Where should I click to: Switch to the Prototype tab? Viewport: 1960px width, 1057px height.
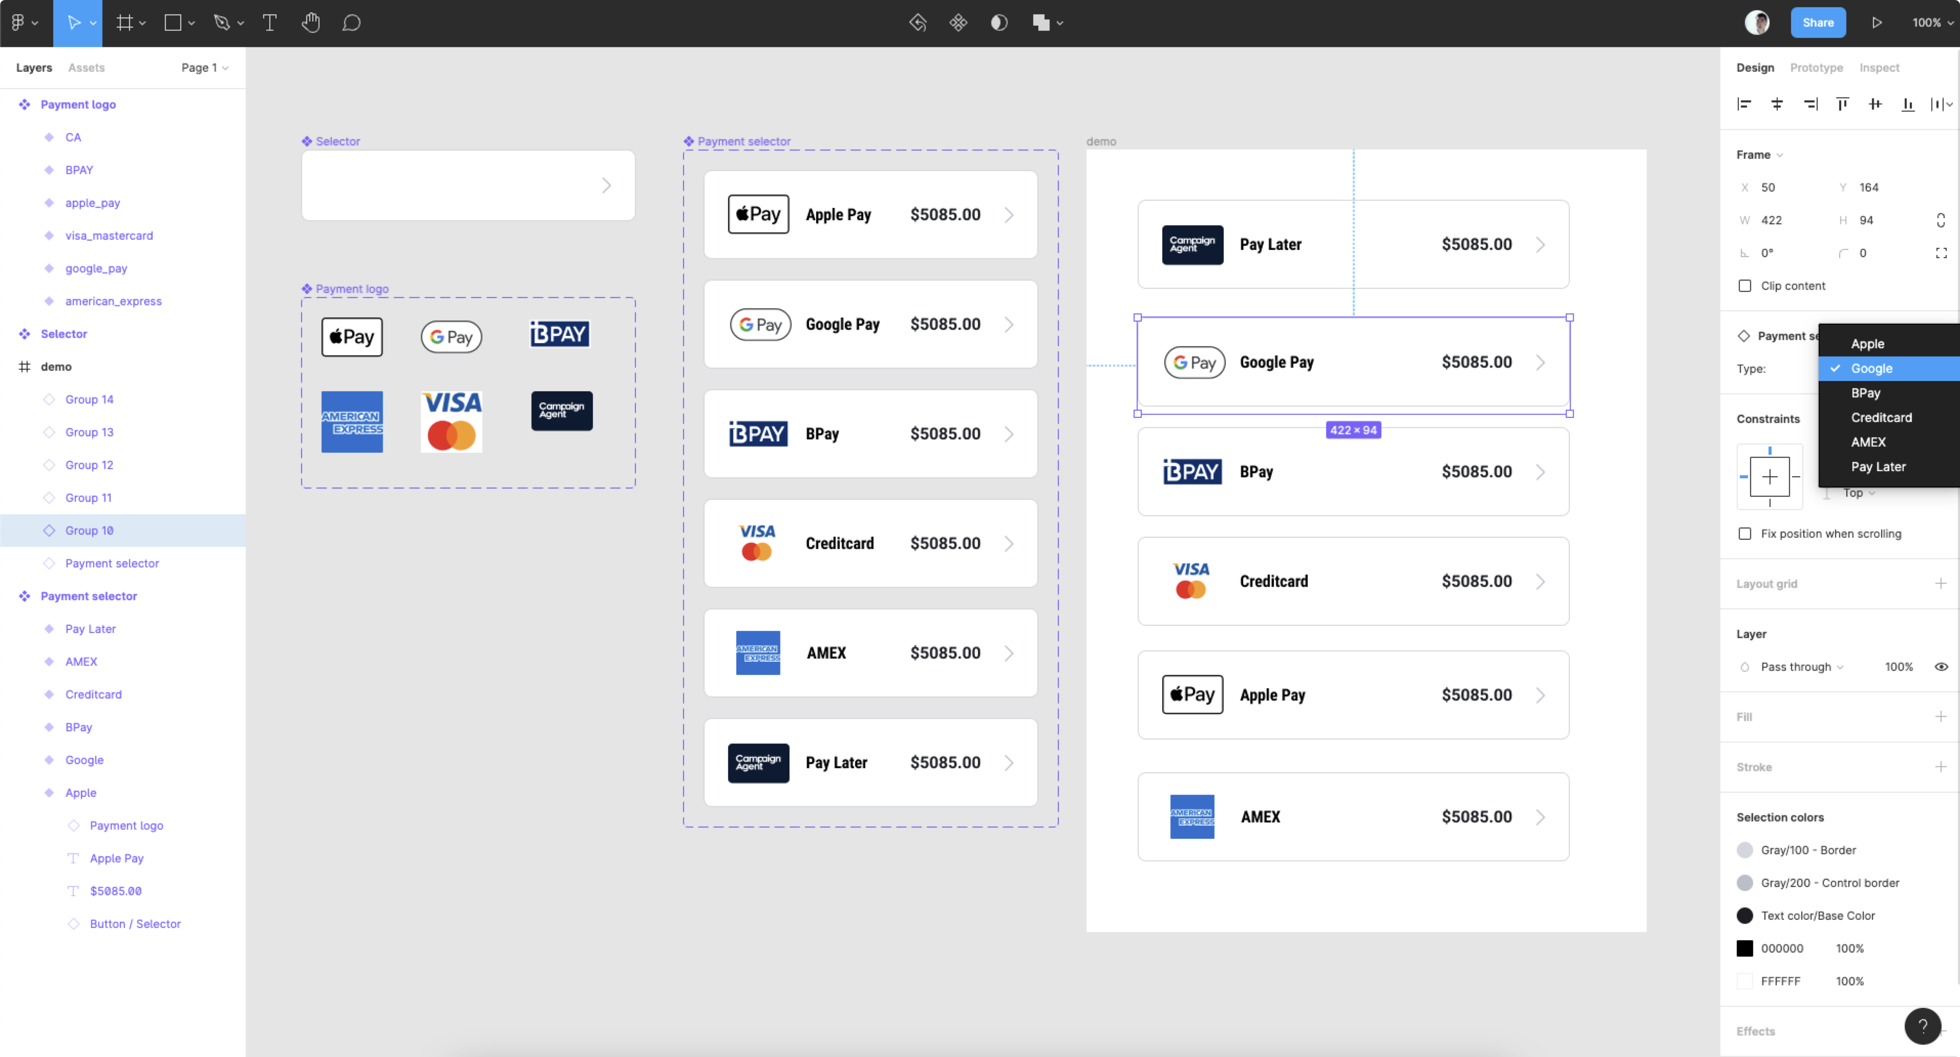click(1816, 68)
